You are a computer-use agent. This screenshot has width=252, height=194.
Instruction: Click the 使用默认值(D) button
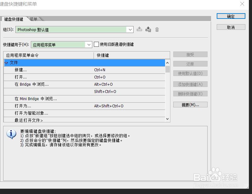pos(190,73)
